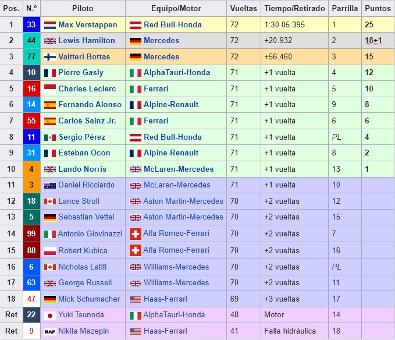395x340 pixels.
Task: Open the Pierre Gasly link
Action: (x=81, y=73)
